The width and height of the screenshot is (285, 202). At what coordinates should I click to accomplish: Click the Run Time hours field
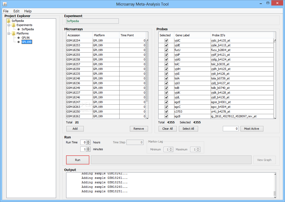coord(83,142)
